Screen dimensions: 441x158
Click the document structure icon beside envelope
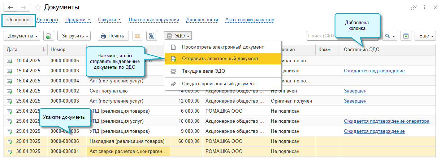tap(151, 36)
